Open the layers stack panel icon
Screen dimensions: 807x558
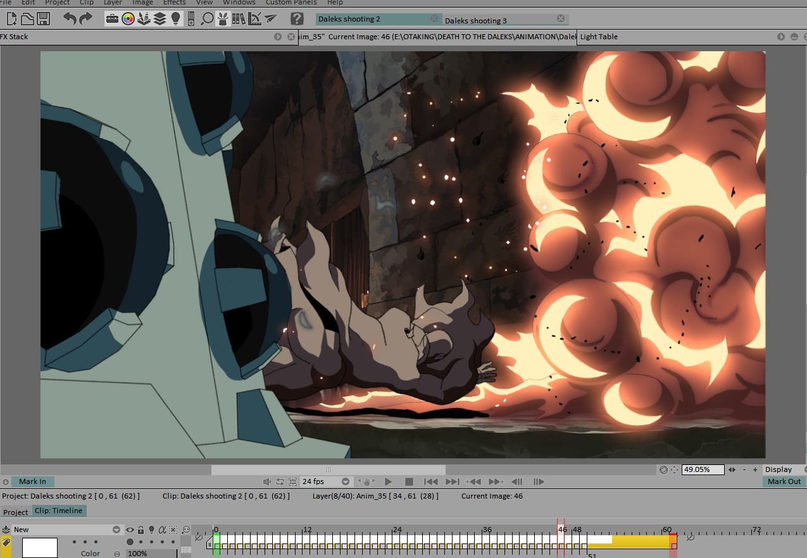[x=160, y=19]
